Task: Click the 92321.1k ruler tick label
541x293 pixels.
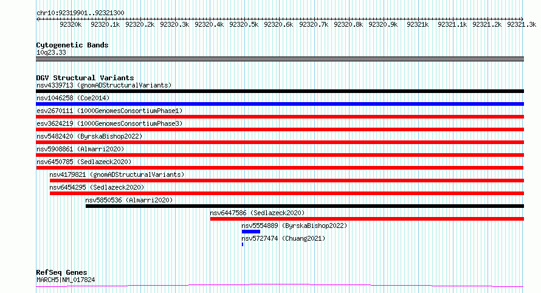Action: 452,24
